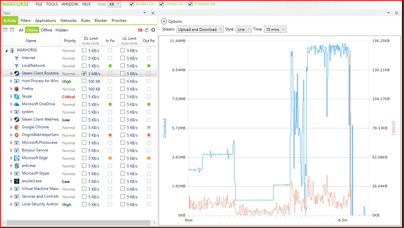Screen dimensions: 404x228
Task: Click the anki.exe icon
Action: pos(17,166)
